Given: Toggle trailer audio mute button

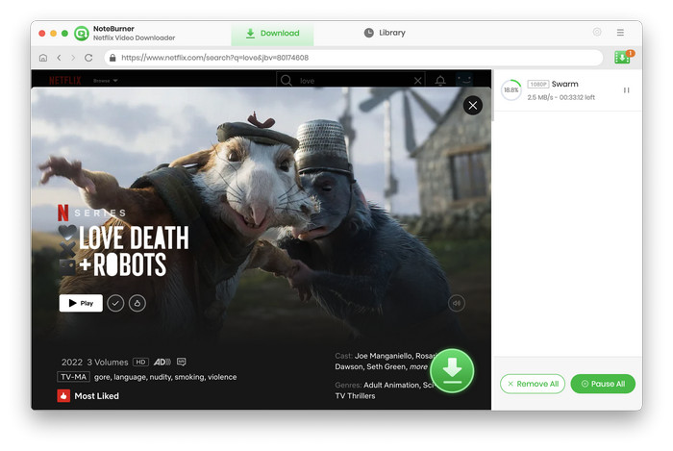Looking at the screenshot, I should [457, 303].
